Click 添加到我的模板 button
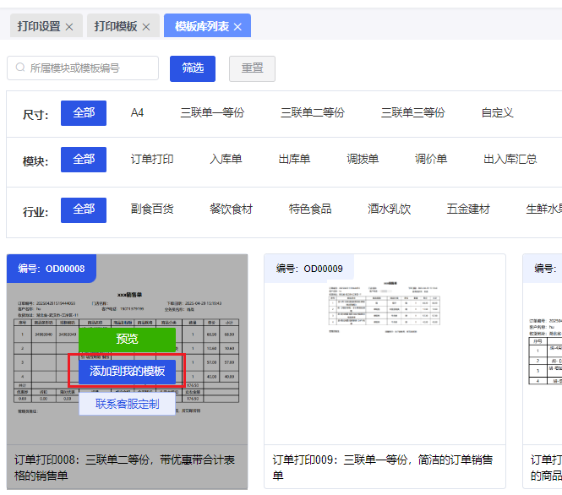The height and width of the screenshot is (495, 562). click(127, 372)
